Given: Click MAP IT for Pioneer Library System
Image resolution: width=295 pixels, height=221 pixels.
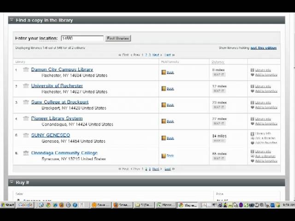Looking at the screenshot, I should [x=219, y=123].
